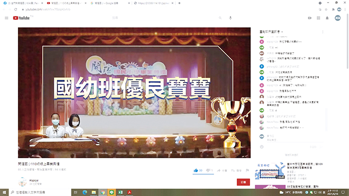Close the Facebook browser tab
349x196 pixels.
pos(42,3)
